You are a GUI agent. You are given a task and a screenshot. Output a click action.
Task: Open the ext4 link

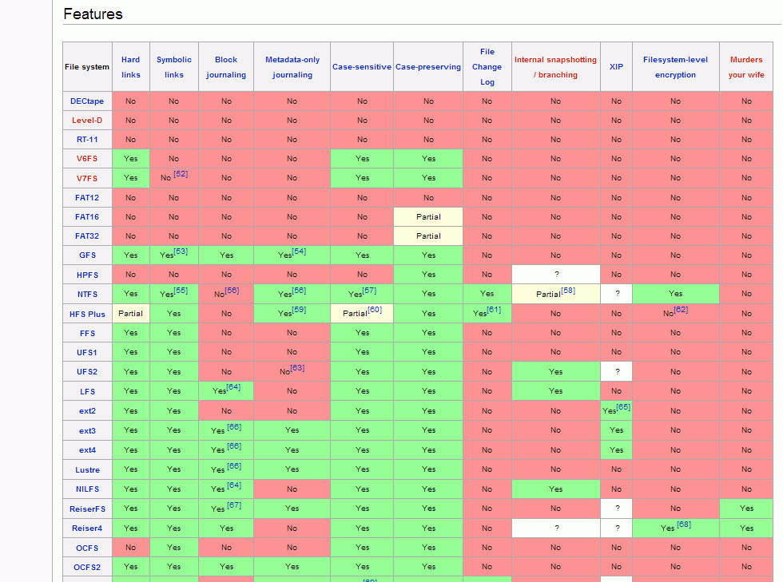(87, 449)
